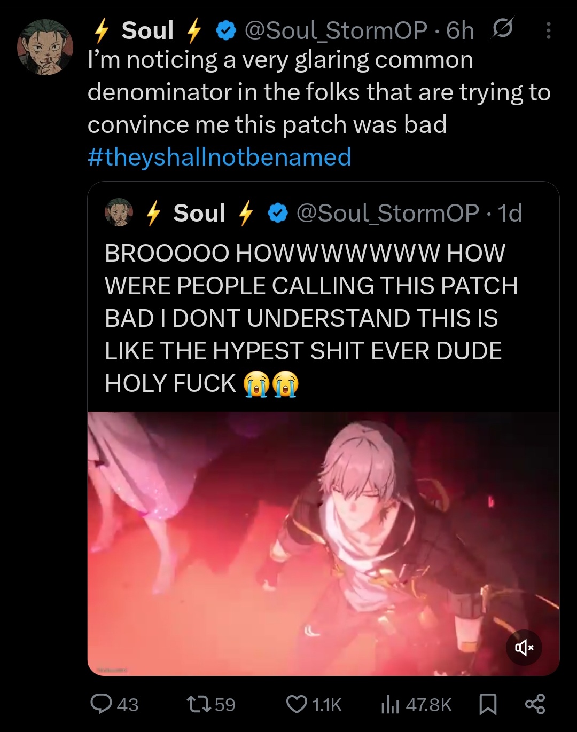Open the share icon
This screenshot has height=732, width=577.
click(535, 704)
